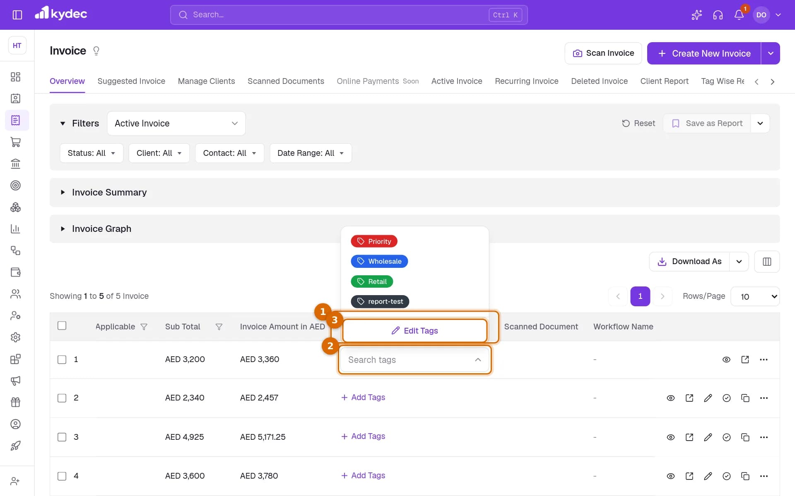The width and height of the screenshot is (795, 496).
Task: Open the bar chart reports icon in sidebar
Action: (15, 229)
